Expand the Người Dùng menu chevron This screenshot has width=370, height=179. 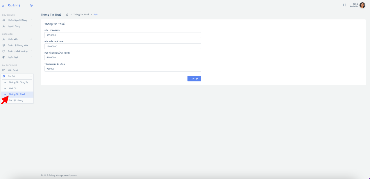(x=31, y=26)
